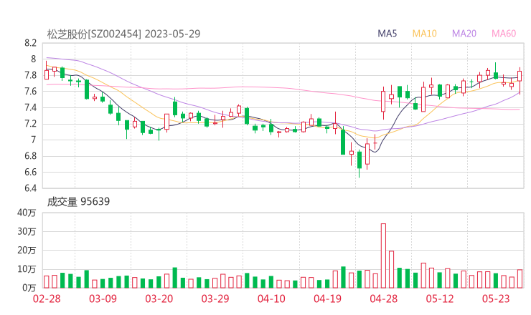The width and height of the screenshot is (531, 315).
Task: Select the second-tallest volume bar after 04-28
Action: click(x=392, y=269)
